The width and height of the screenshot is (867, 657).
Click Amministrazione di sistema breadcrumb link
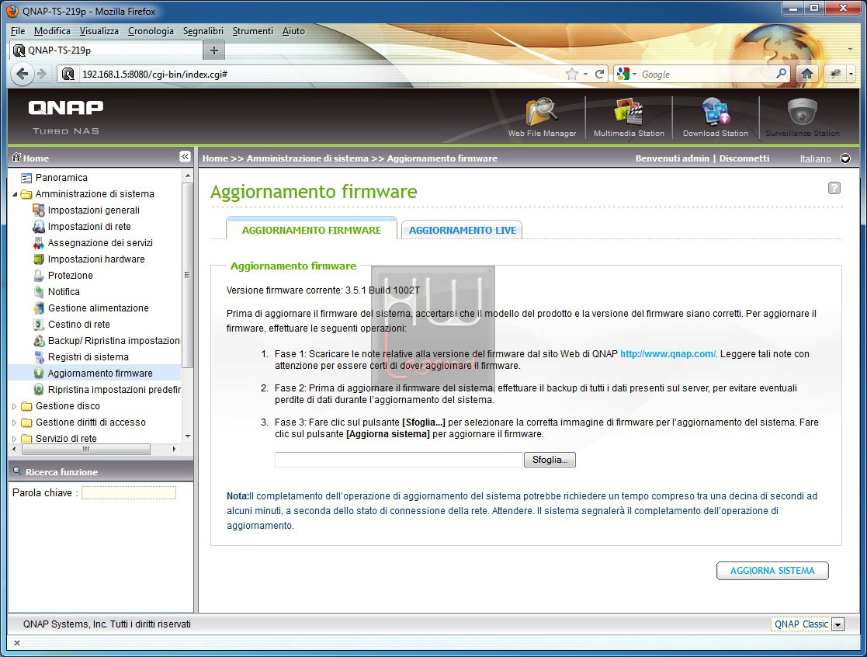coord(307,158)
